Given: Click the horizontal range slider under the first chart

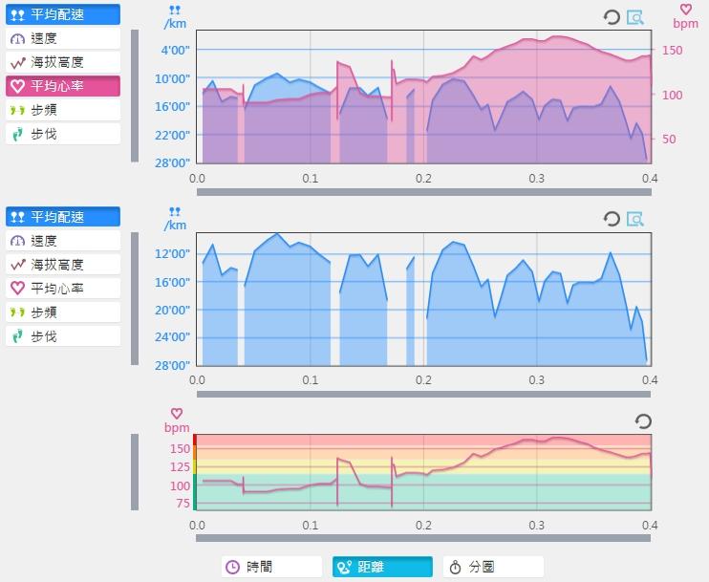Looking at the screenshot, I should pyautogui.click(x=423, y=192).
